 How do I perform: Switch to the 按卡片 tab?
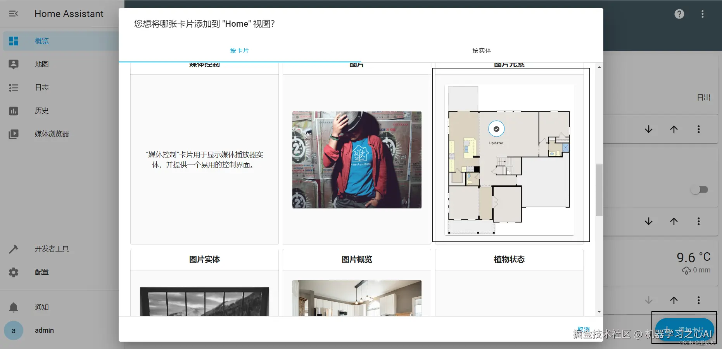[239, 51]
